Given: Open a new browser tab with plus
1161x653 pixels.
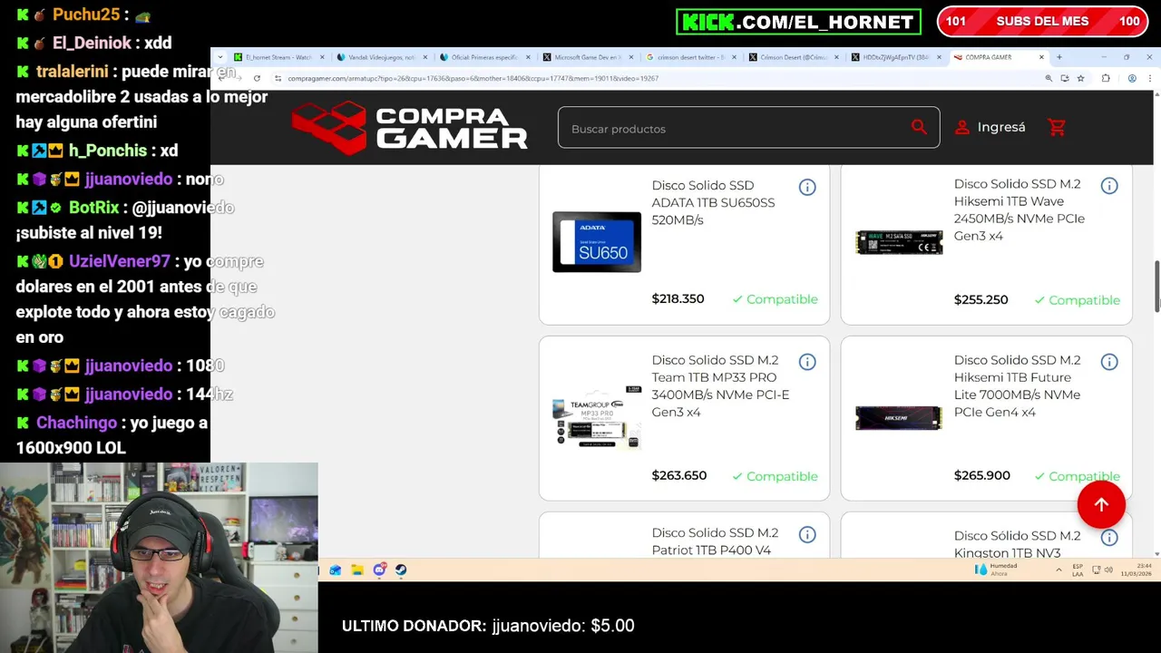Looking at the screenshot, I should [1059, 57].
